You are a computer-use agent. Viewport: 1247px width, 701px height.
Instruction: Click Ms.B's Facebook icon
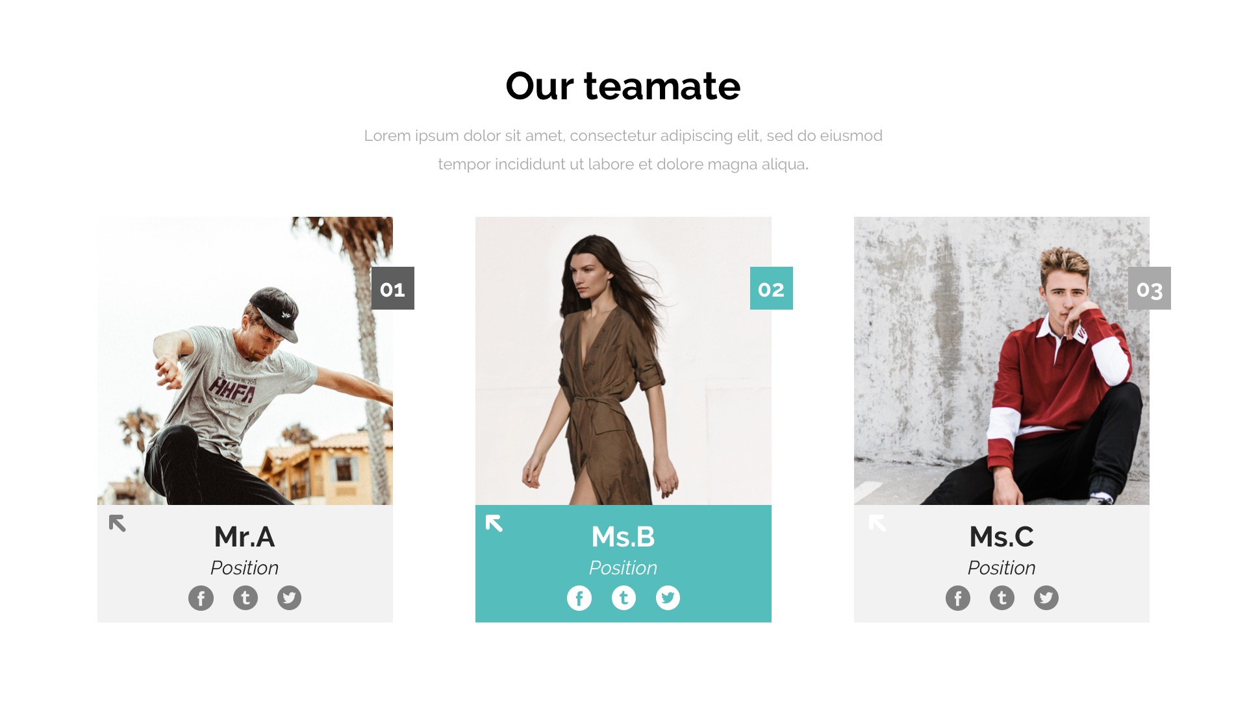(x=579, y=598)
